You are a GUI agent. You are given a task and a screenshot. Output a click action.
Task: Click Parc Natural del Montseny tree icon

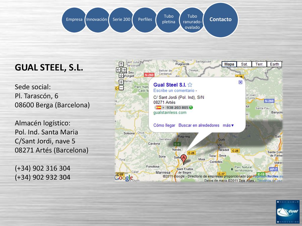(232, 169)
